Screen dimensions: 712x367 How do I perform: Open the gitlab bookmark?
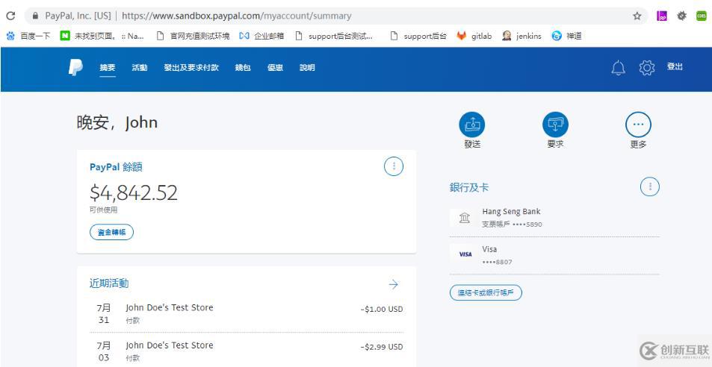coord(474,36)
